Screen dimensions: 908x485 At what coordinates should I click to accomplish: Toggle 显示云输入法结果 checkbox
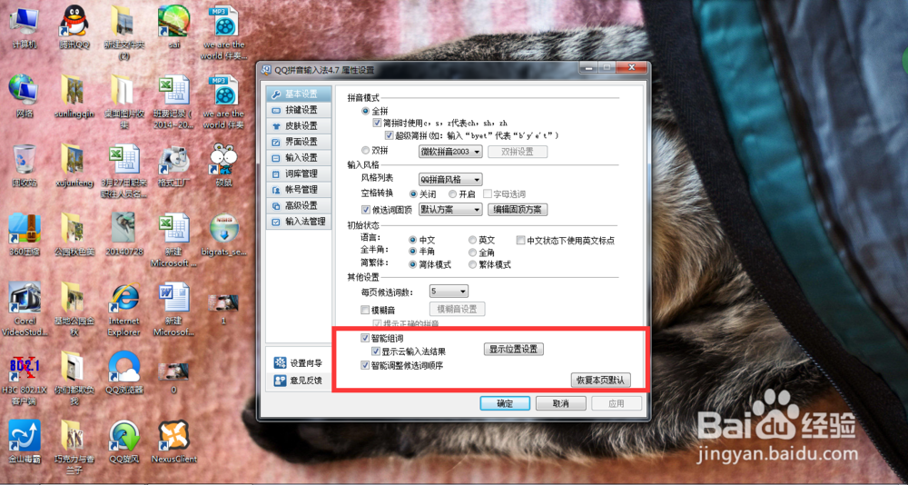(375, 351)
